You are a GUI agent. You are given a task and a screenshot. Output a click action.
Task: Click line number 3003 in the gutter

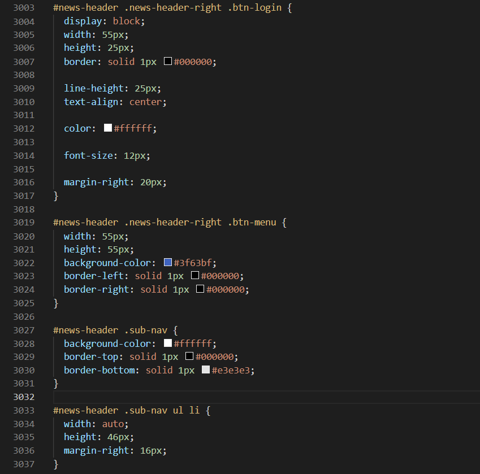[x=24, y=8]
